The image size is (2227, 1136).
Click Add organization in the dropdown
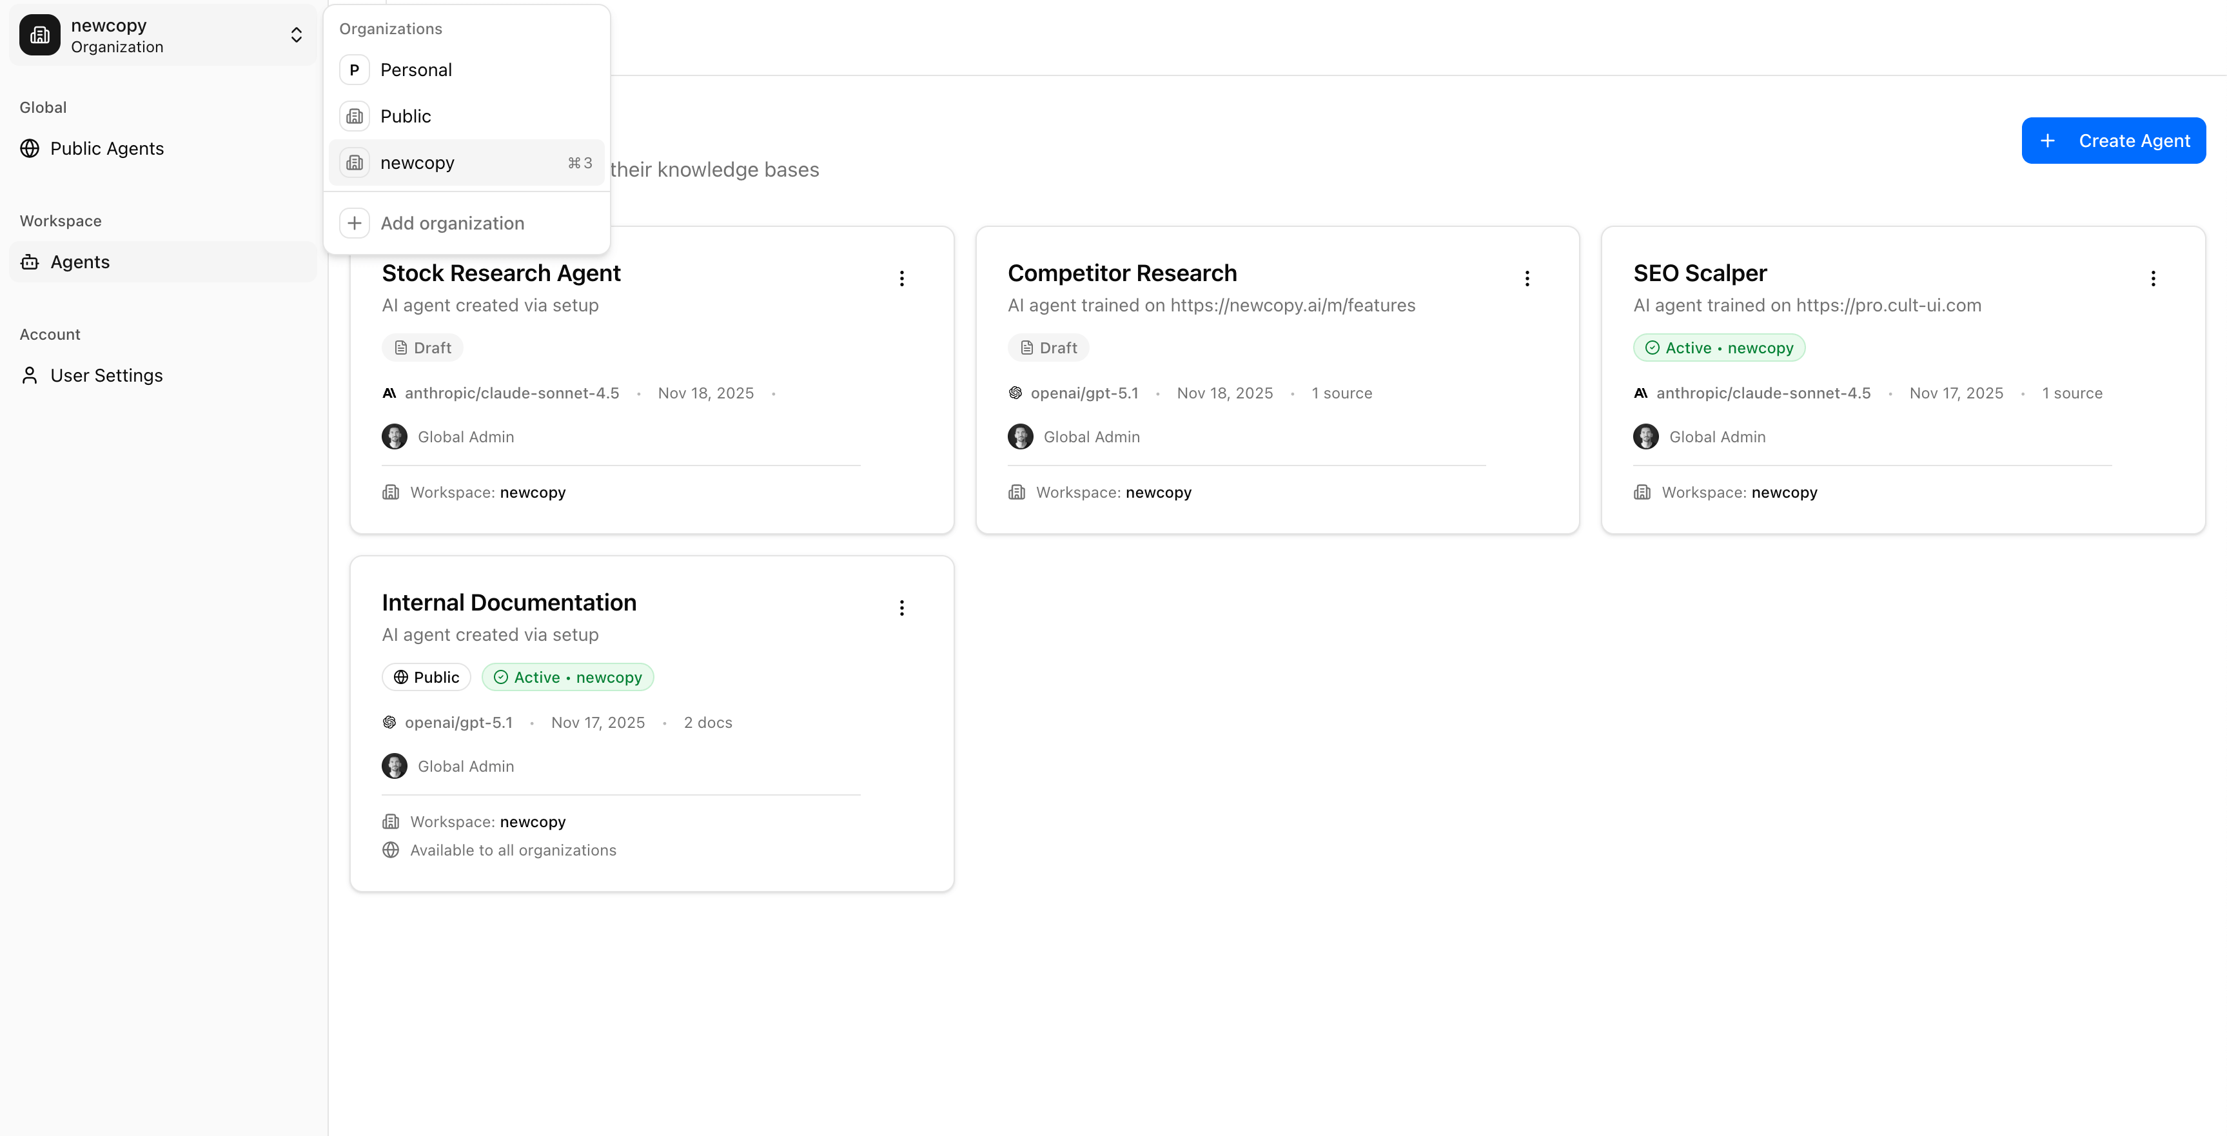point(452,223)
